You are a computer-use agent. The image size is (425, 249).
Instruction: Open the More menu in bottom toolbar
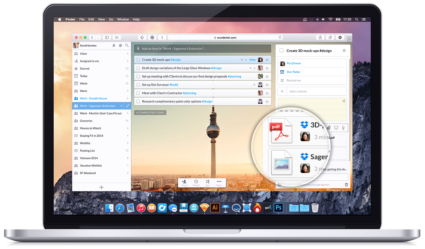[219, 183]
